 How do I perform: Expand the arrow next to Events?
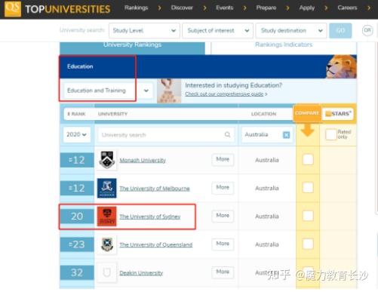point(244,8)
